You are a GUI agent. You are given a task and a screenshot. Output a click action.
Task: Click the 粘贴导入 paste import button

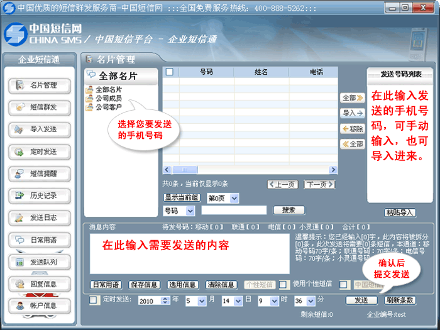(x=400, y=212)
